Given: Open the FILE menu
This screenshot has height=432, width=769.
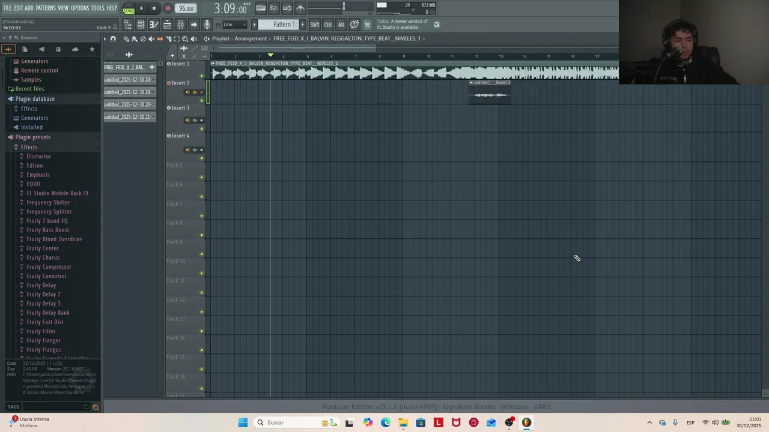Looking at the screenshot, I should (x=7, y=8).
